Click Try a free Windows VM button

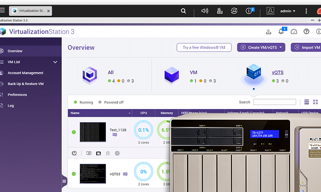pos(204,47)
